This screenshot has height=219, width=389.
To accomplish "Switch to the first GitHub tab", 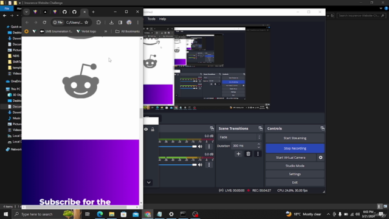I will coord(64,12).
